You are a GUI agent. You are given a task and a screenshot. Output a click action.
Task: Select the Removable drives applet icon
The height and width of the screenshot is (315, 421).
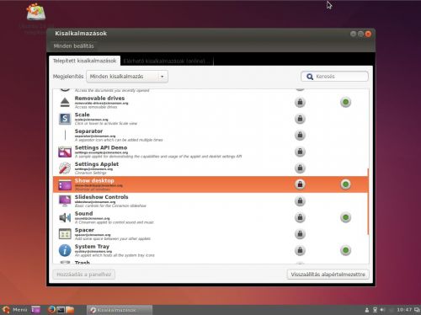[x=65, y=102]
